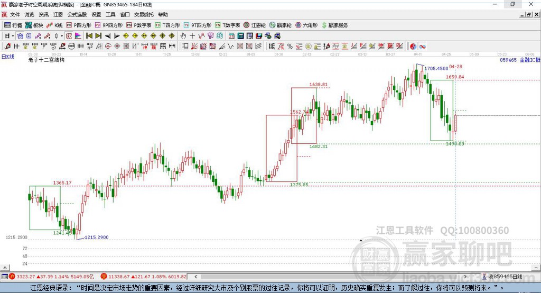
Task: Jump to first bar icon
Action: coord(89,36)
